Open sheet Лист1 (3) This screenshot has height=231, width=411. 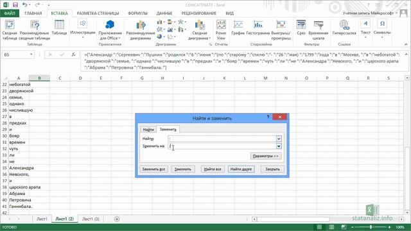point(91,219)
